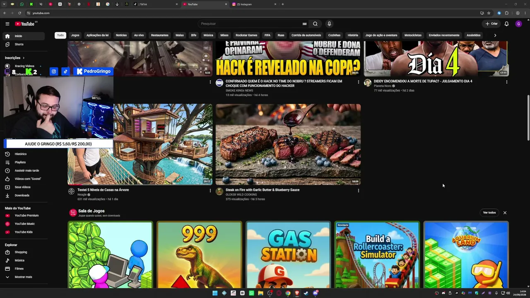
Task: Open the Gas Station game card
Action: [288, 255]
